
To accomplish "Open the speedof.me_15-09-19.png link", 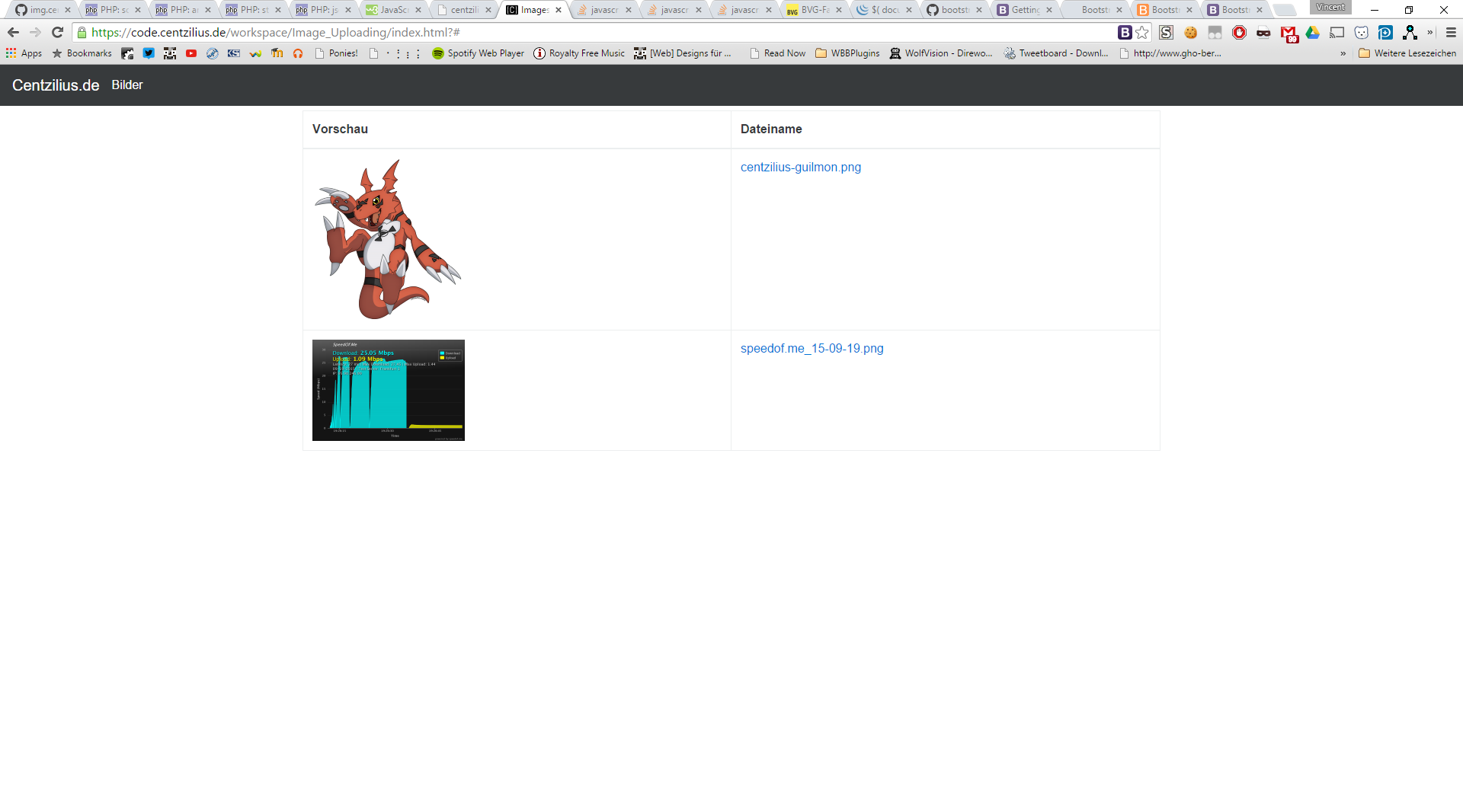I will click(x=812, y=349).
